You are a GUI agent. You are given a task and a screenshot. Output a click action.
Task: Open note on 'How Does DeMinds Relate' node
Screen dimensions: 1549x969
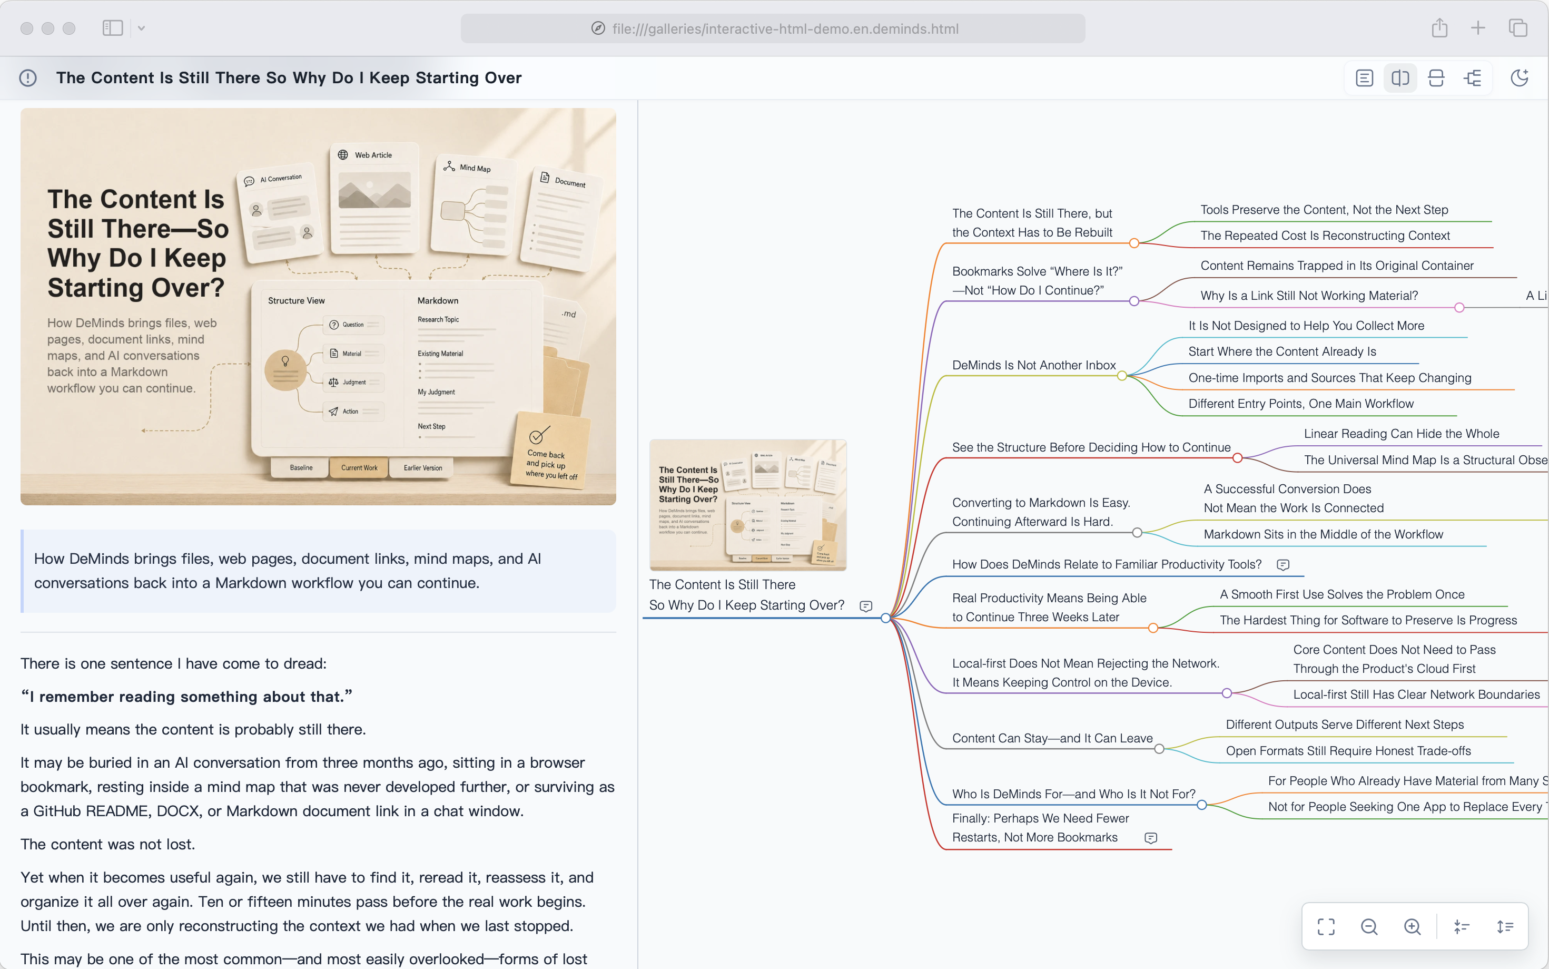[x=1282, y=565]
